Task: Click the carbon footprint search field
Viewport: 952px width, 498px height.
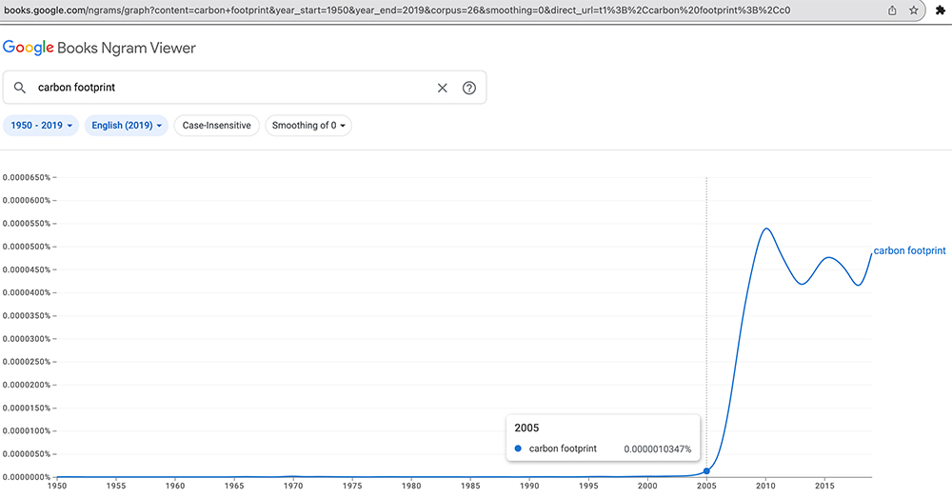Action: (x=245, y=88)
